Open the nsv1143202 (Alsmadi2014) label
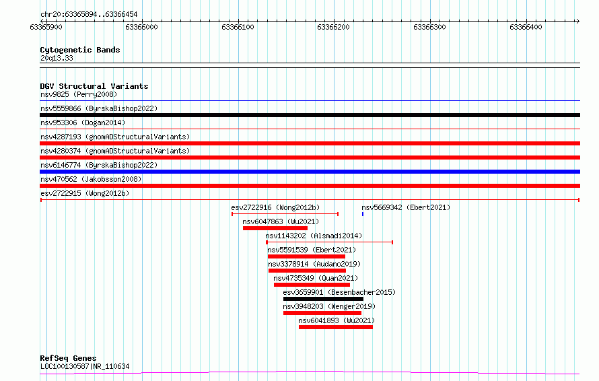Viewport: 599px width, 381px height. [x=314, y=236]
